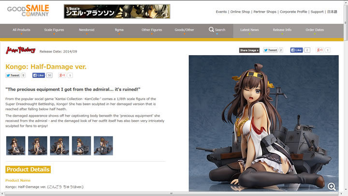Viewport: 348px width, 196px height.
Task: Click the Facebook Like button showing 56
Action: point(39,75)
